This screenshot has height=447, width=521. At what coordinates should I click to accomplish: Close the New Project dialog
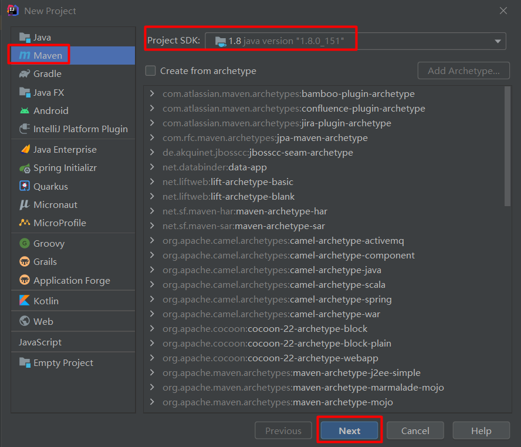tap(503, 11)
